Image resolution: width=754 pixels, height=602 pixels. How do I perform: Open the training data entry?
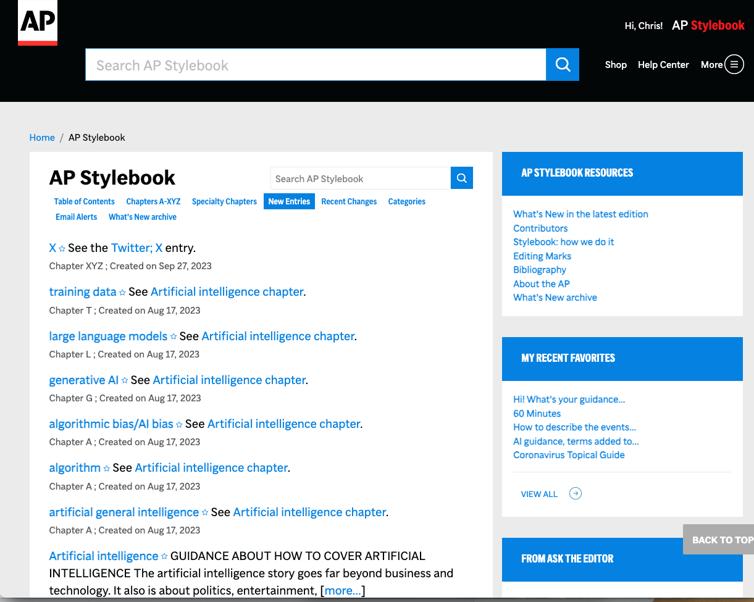pos(83,291)
